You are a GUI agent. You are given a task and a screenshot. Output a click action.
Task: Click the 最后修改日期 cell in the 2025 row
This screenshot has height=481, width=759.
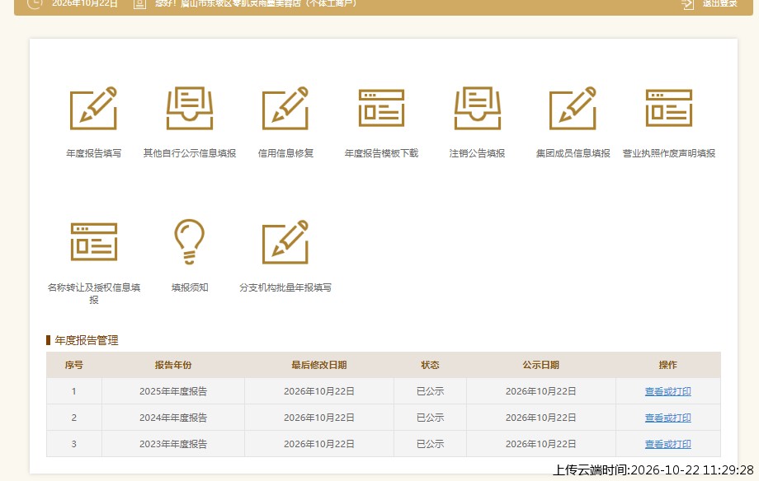coord(319,391)
